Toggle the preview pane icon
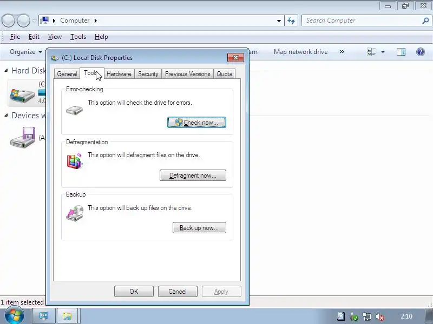 pos(401,52)
